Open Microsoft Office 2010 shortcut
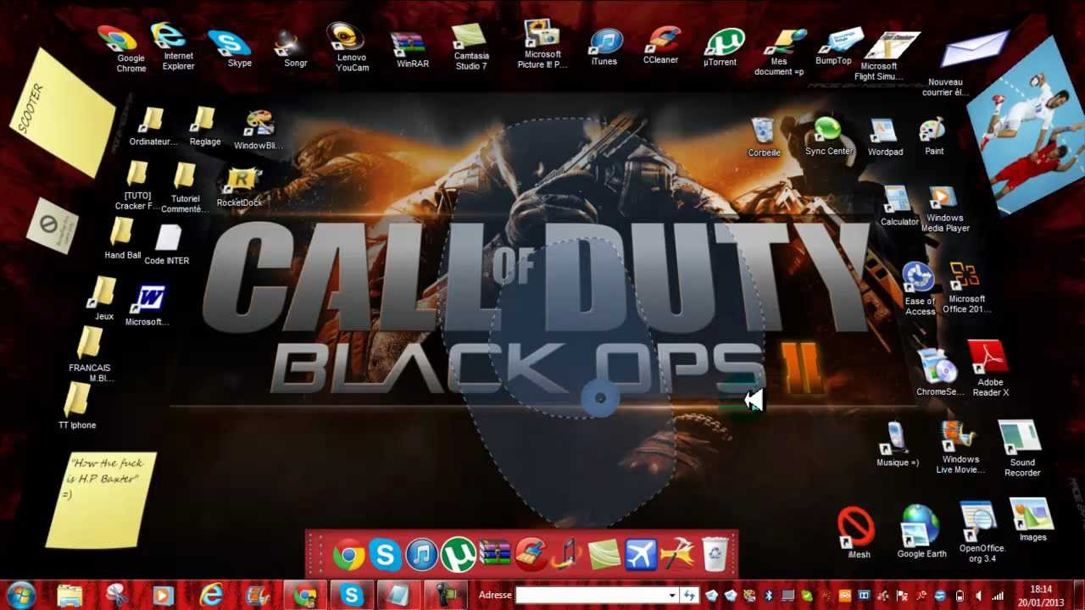 [965, 277]
